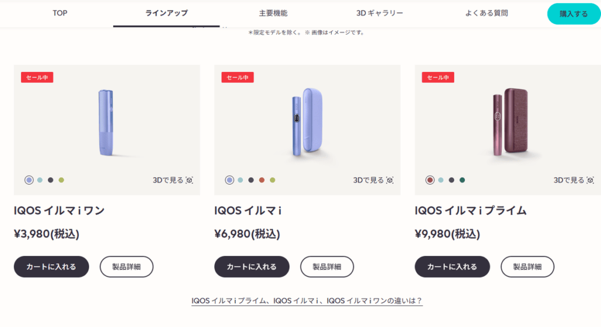Open 3D ギャラリー tab
This screenshot has width=601, height=327.
(x=380, y=13)
